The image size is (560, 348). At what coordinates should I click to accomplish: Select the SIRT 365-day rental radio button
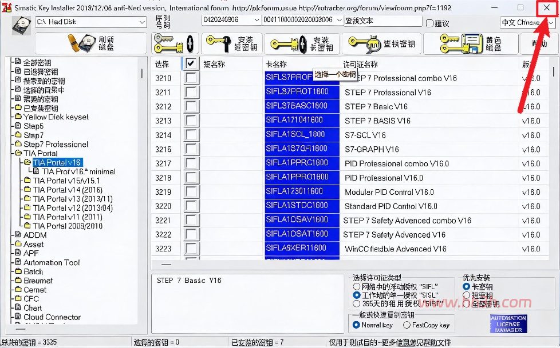tap(356, 304)
